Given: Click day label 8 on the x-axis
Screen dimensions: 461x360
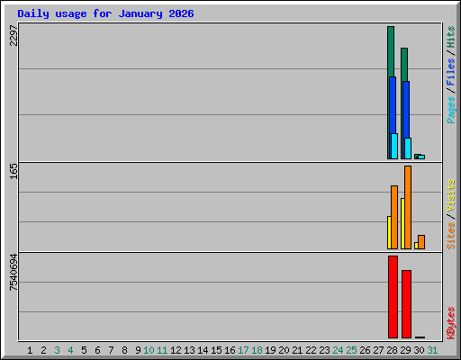Looking at the screenshot, I should 124,350.
